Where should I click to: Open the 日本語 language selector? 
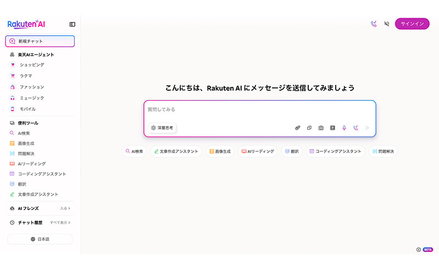point(40,239)
